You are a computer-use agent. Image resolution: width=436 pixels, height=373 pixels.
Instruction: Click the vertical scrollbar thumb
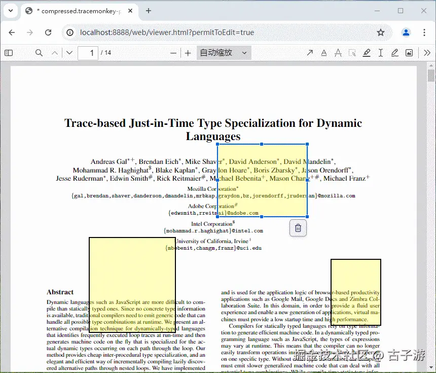click(x=431, y=76)
